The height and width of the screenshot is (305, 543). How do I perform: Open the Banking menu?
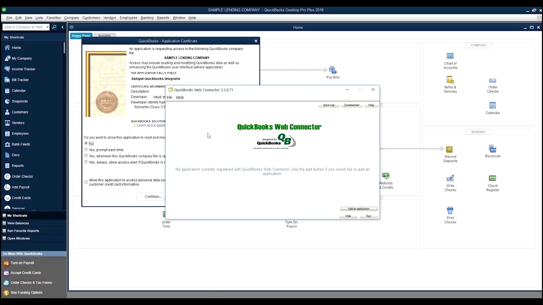pyautogui.click(x=147, y=18)
